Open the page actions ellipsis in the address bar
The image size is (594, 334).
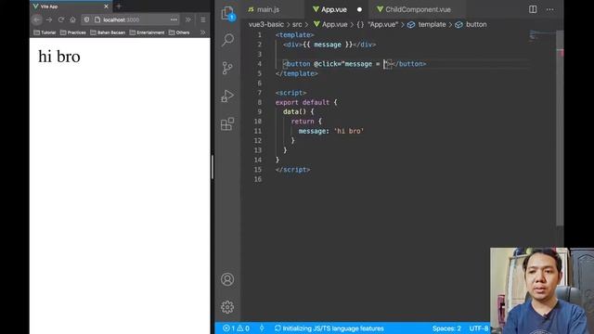(174, 19)
